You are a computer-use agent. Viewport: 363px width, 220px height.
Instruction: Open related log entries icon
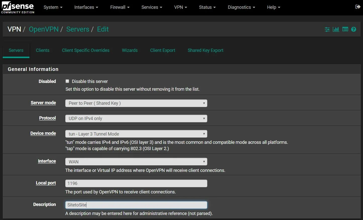[345, 29]
